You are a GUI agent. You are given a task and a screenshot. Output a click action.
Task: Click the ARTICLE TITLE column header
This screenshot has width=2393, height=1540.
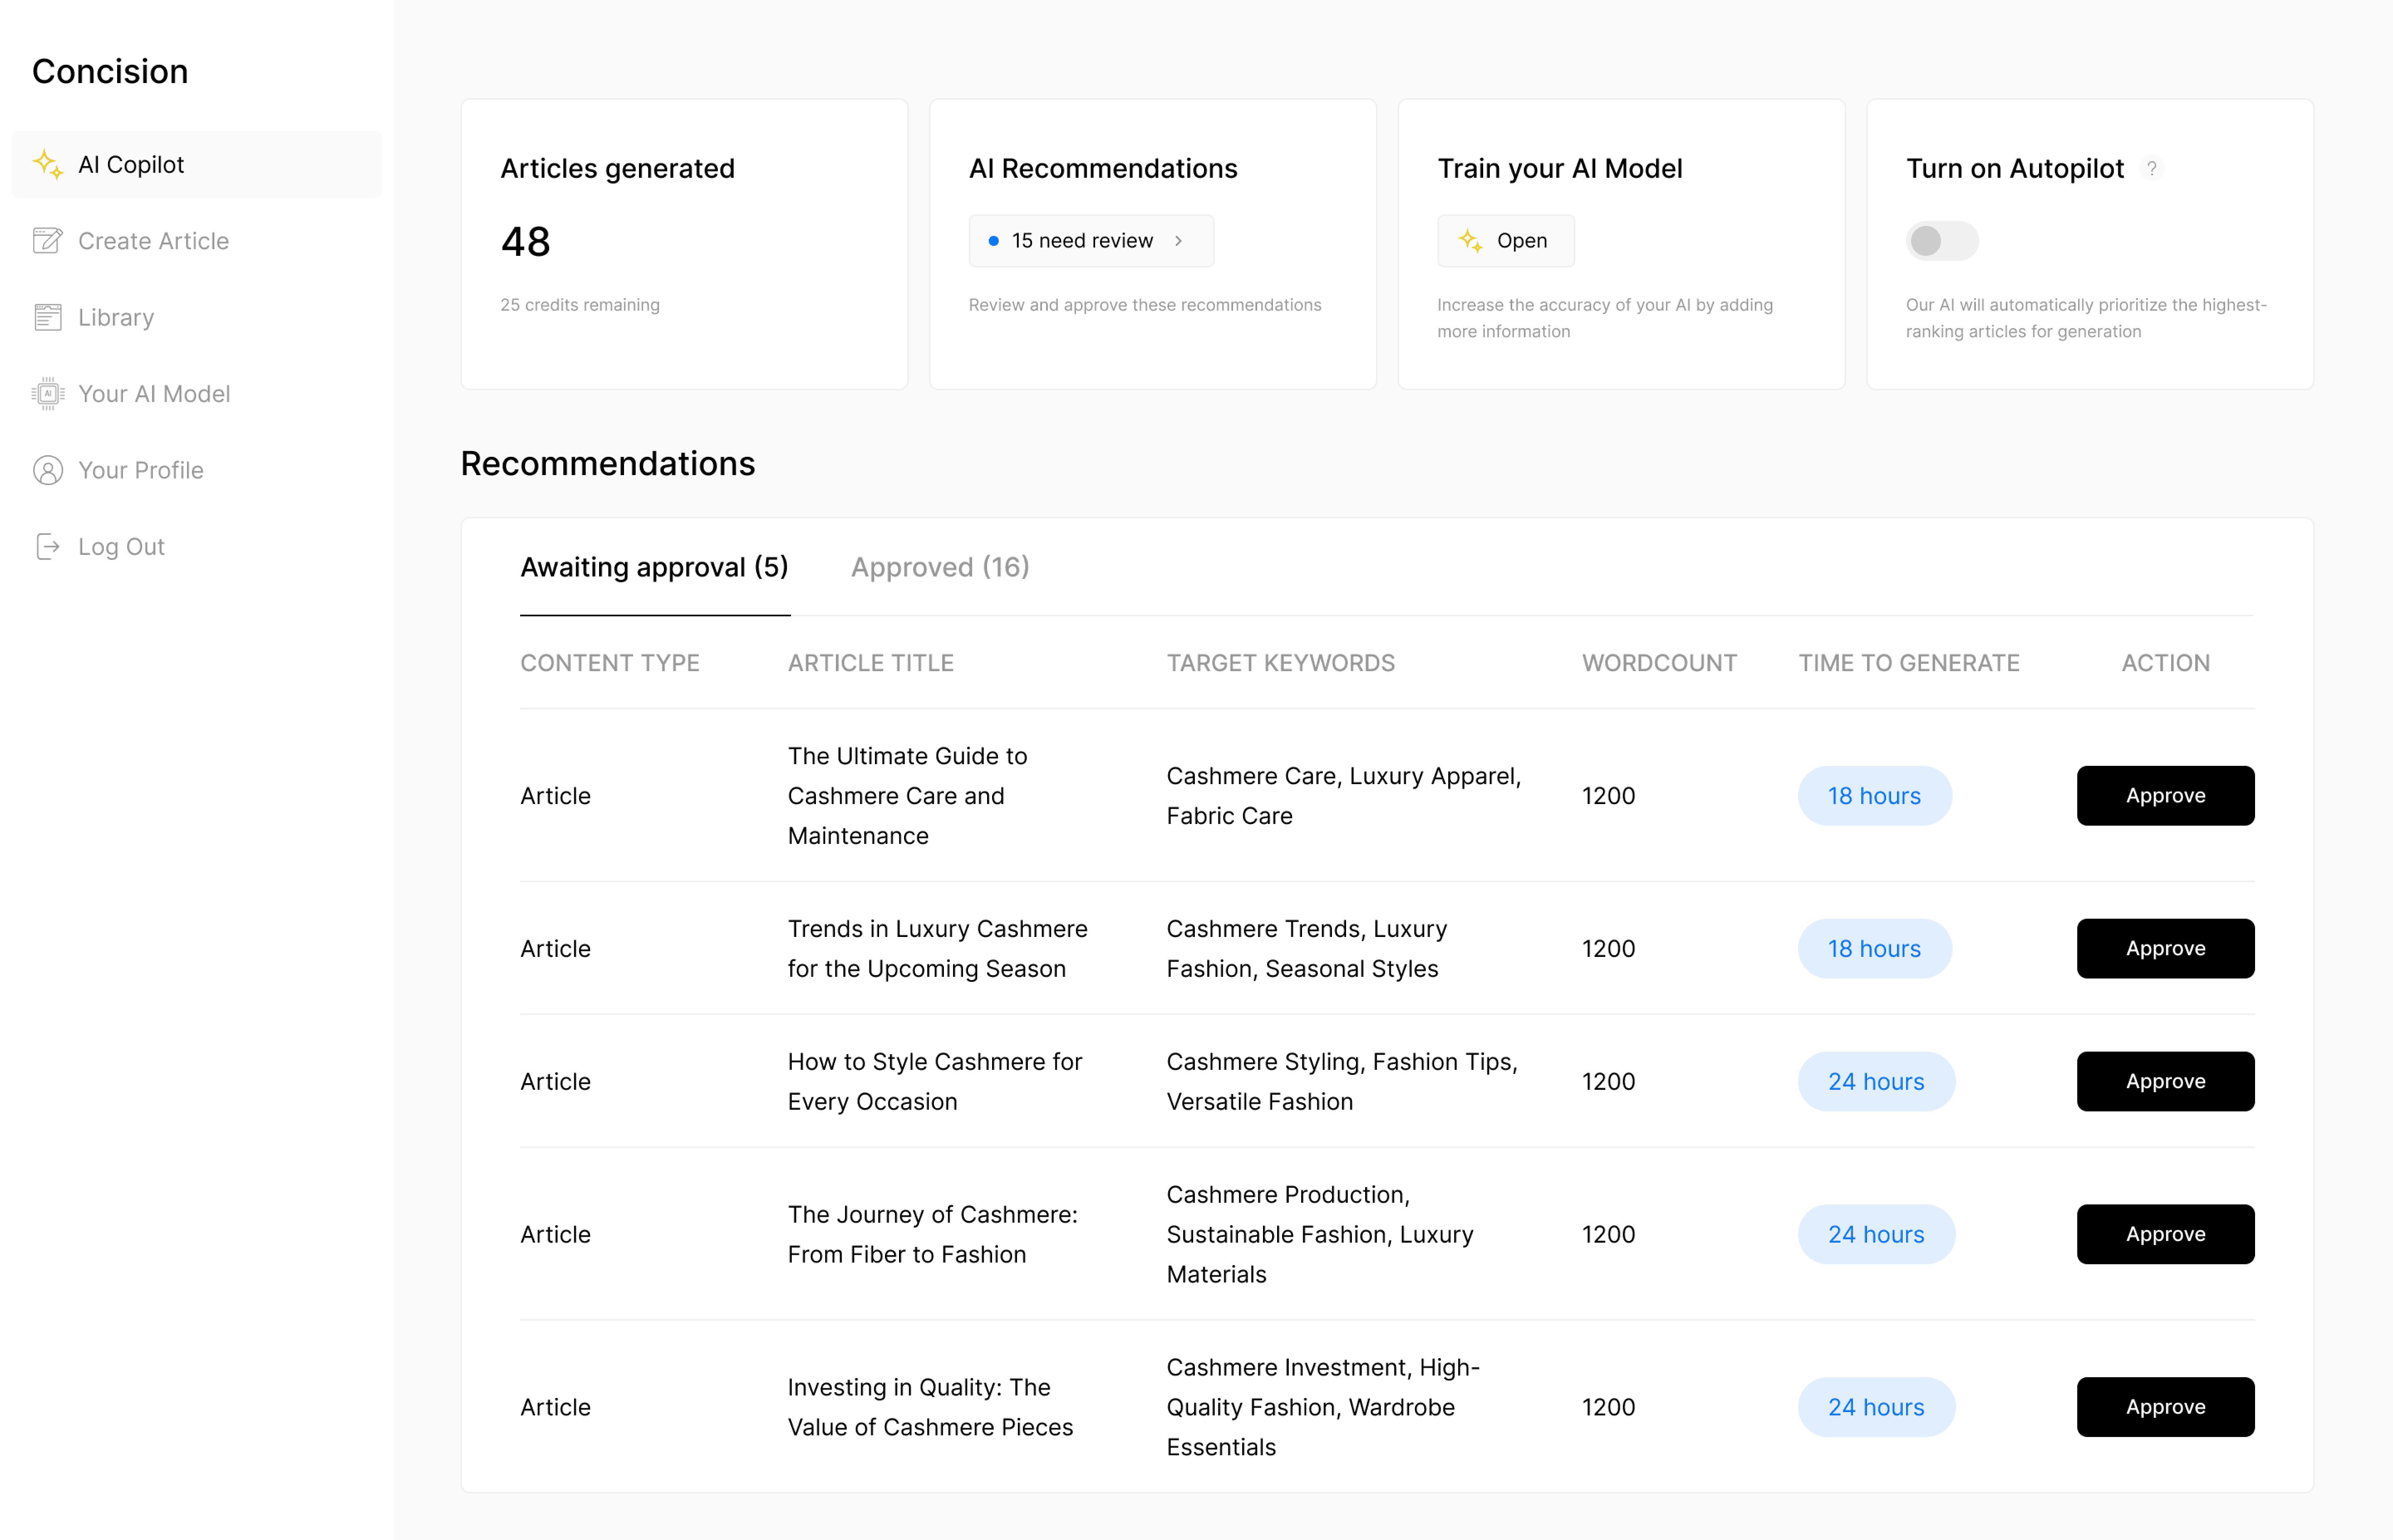point(871,663)
